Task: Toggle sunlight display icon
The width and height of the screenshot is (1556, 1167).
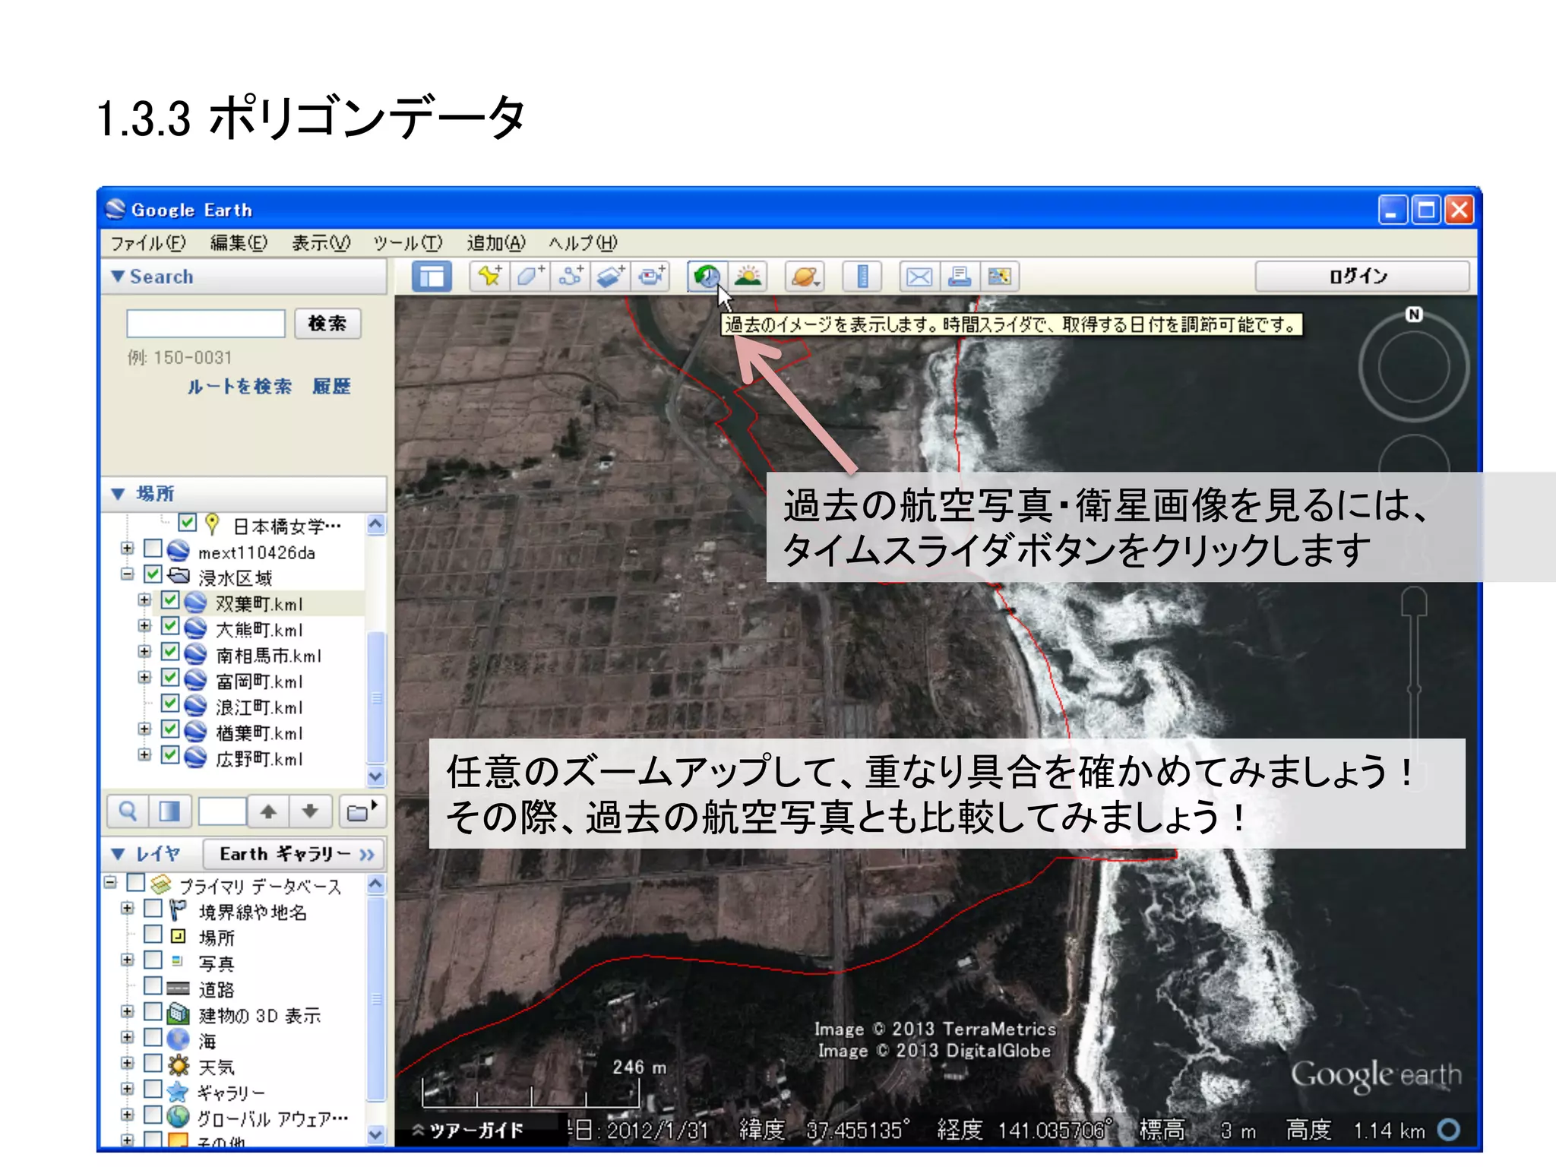Action: click(748, 277)
